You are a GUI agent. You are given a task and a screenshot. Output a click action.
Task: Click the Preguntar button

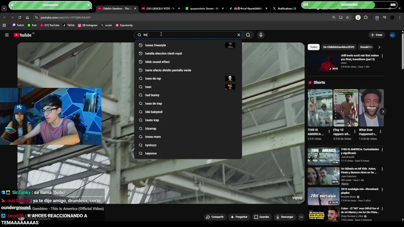pos(239,217)
